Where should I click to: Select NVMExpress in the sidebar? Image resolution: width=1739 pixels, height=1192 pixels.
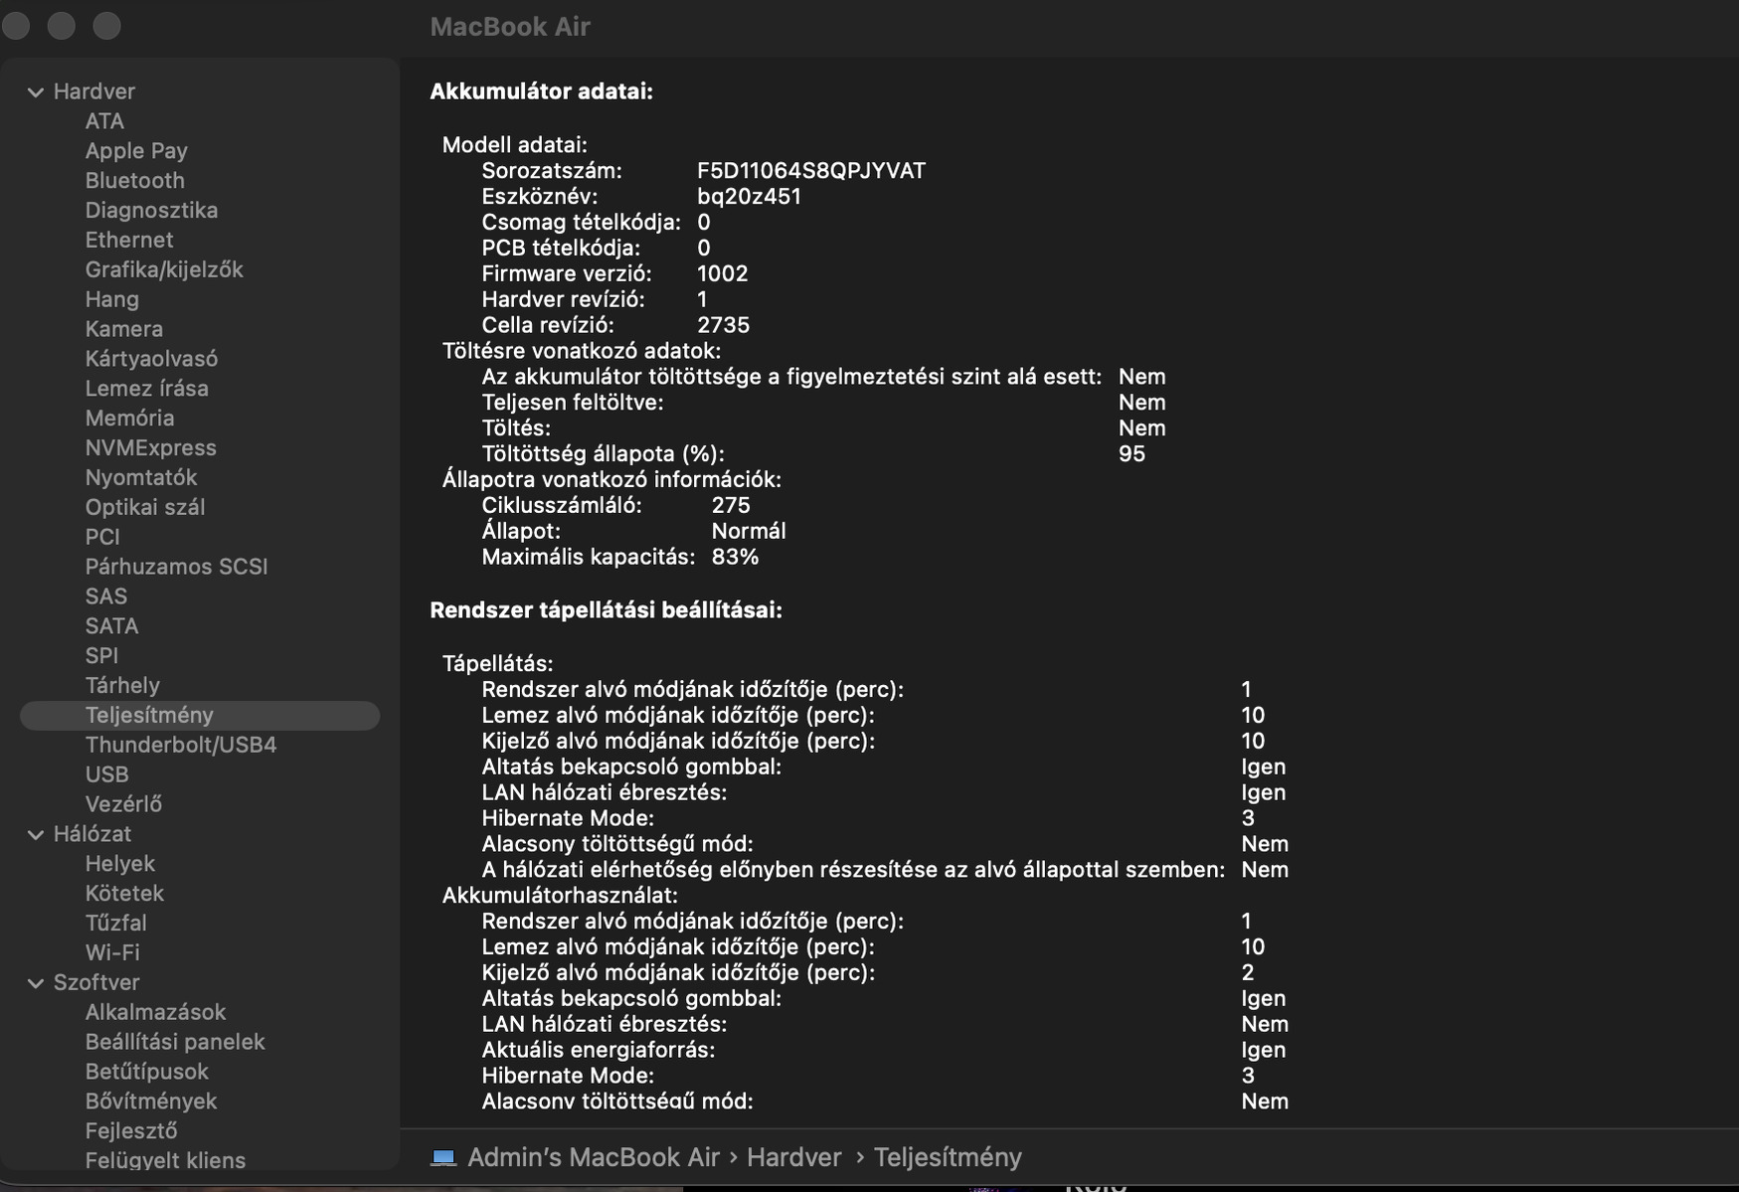point(151,448)
